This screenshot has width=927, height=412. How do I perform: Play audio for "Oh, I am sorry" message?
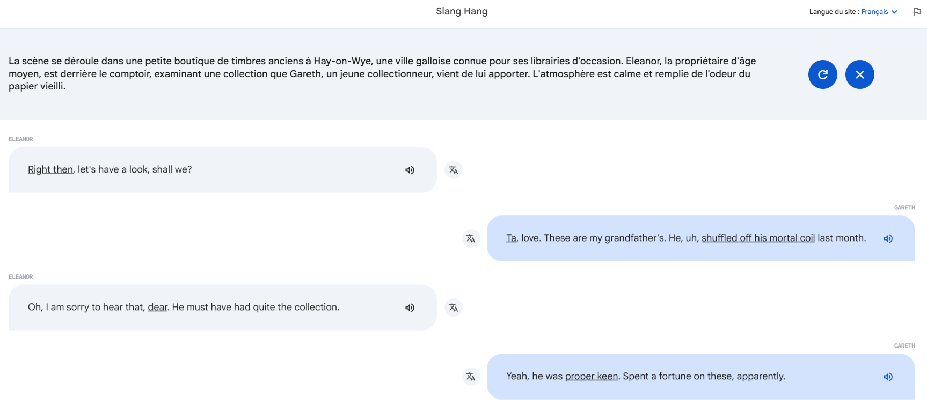pos(410,308)
